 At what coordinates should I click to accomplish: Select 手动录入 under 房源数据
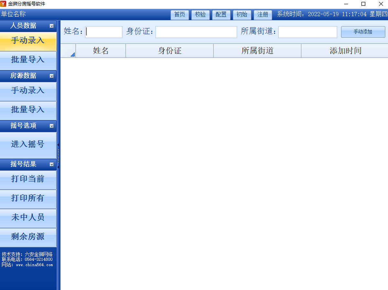click(28, 91)
